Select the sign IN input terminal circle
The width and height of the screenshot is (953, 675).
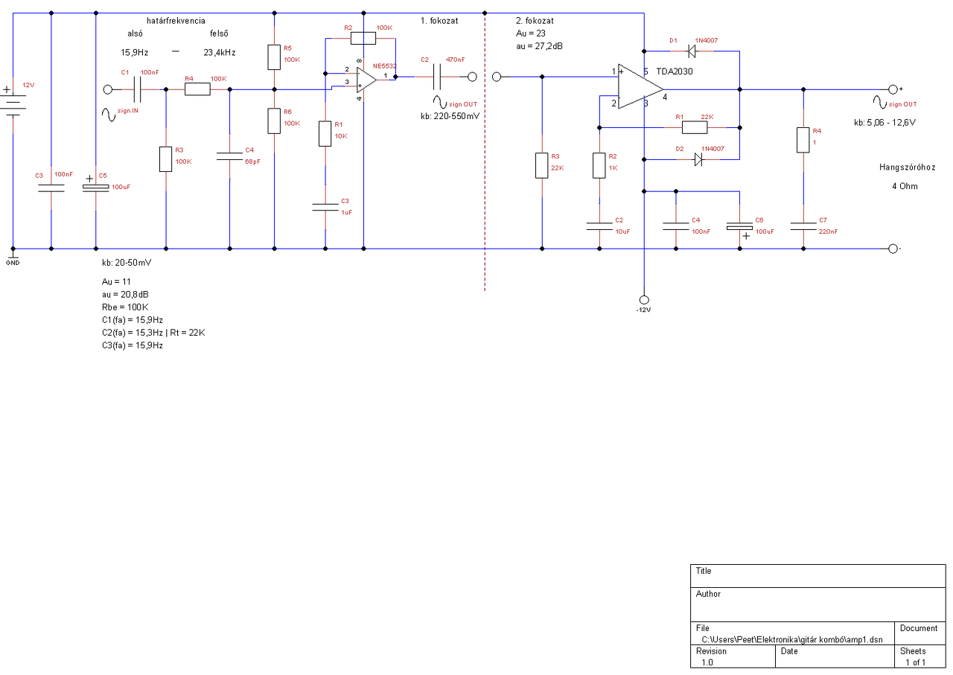point(107,89)
